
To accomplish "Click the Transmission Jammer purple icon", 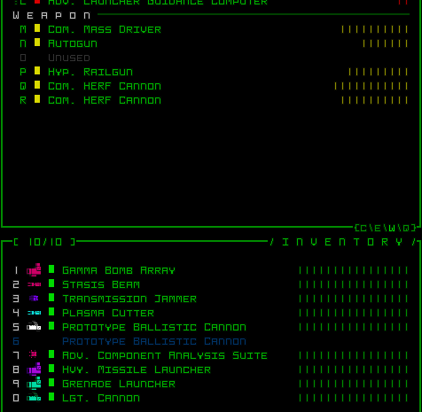I will click(34, 299).
